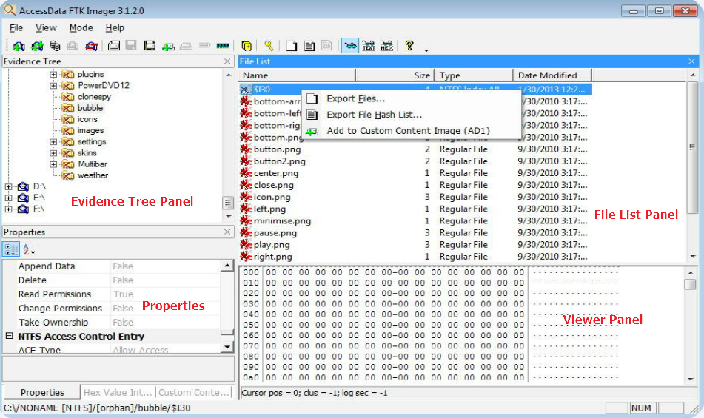Click Evidence Tree scrollbar down arrow
Image resolution: width=704 pixels, height=418 pixels.
click(229, 217)
